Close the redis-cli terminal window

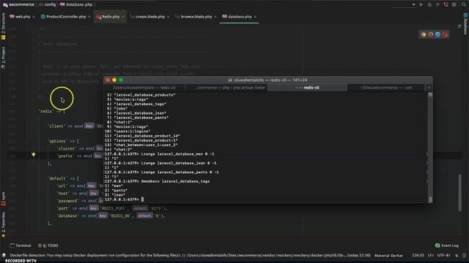[x=108, y=80]
